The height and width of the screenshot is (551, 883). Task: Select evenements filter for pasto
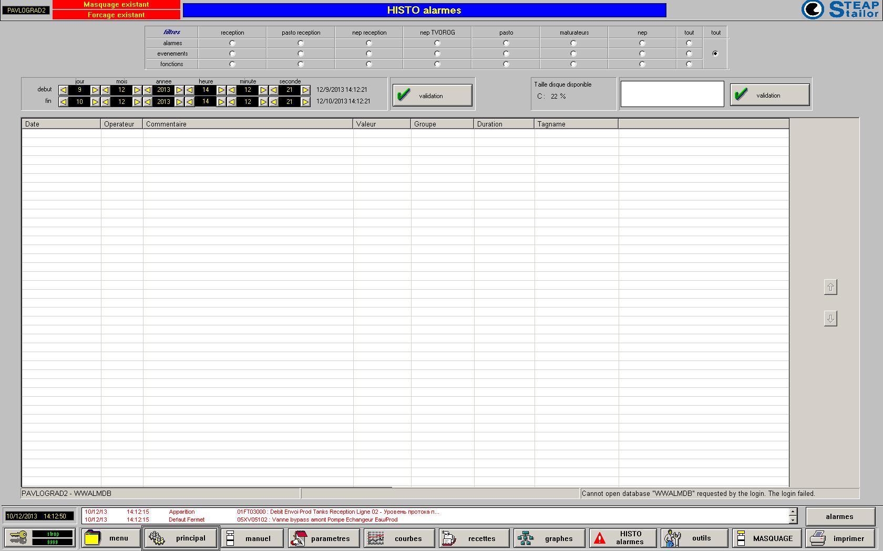pos(506,54)
